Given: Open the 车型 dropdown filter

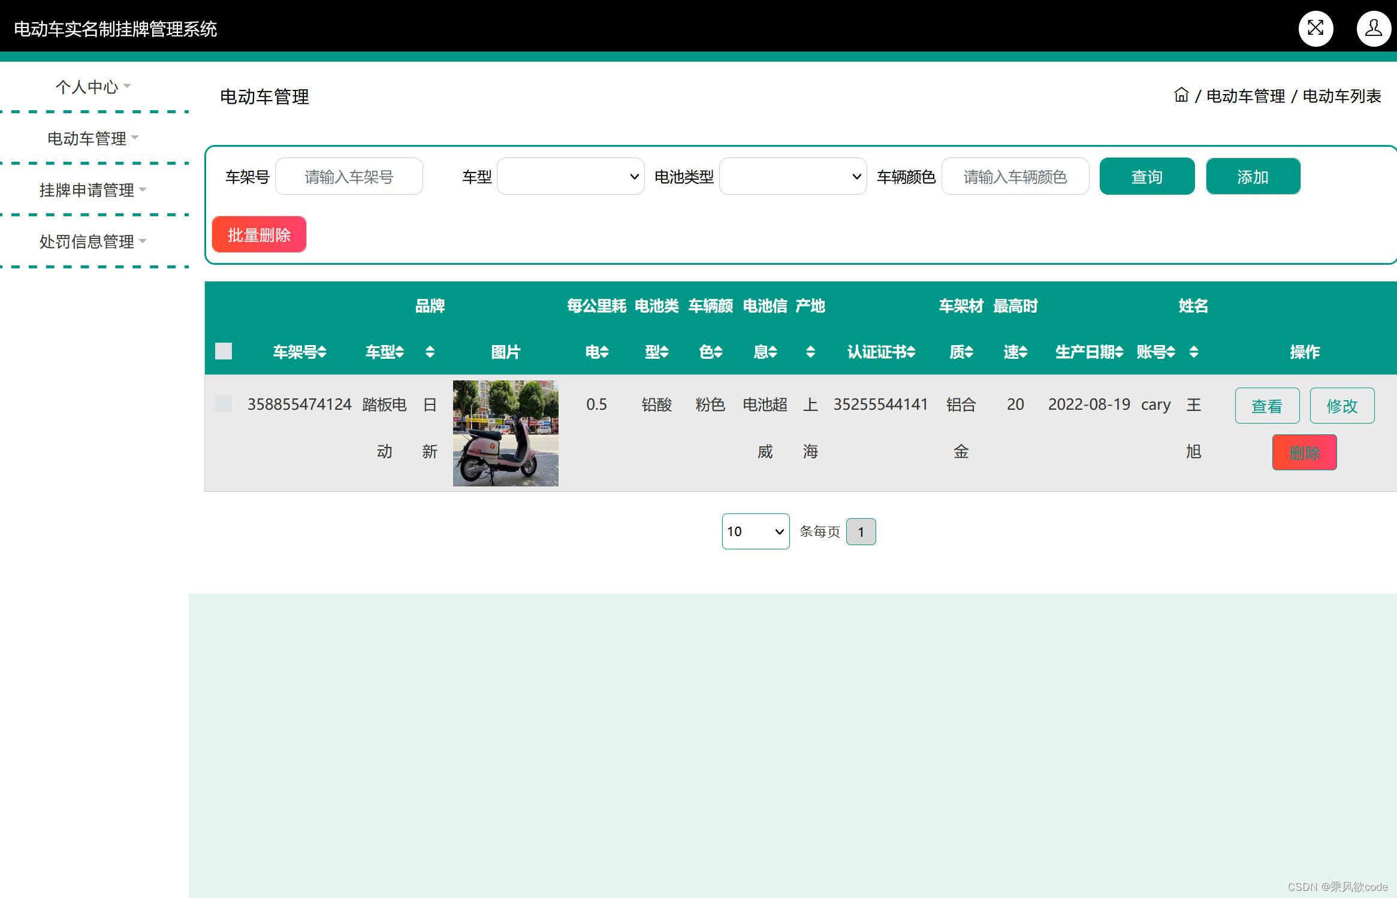Looking at the screenshot, I should point(570,176).
